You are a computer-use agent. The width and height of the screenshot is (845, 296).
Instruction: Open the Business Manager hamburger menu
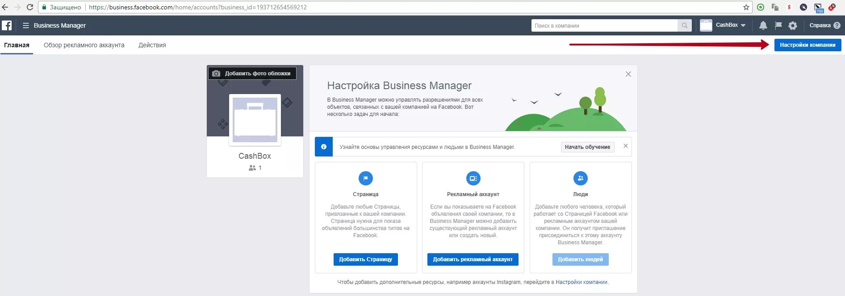pyautogui.click(x=26, y=25)
